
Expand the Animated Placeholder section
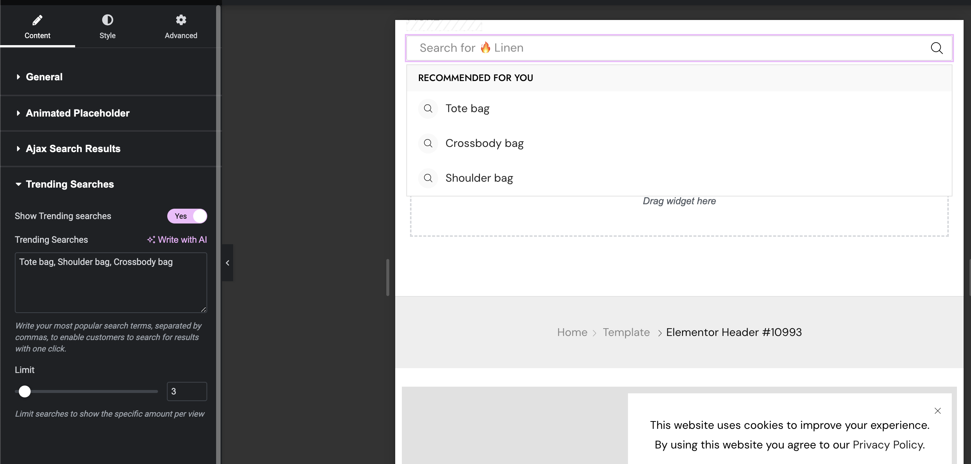click(77, 113)
